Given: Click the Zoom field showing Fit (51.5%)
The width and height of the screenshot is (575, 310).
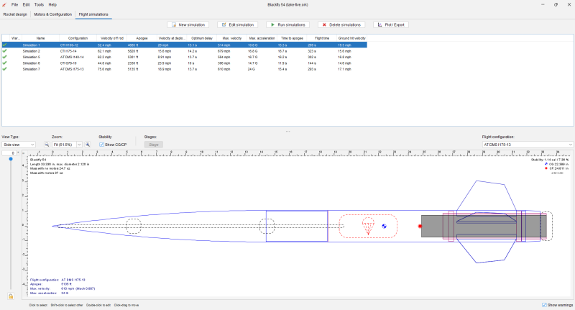Looking at the screenshot, I should pyautogui.click(x=64, y=145).
